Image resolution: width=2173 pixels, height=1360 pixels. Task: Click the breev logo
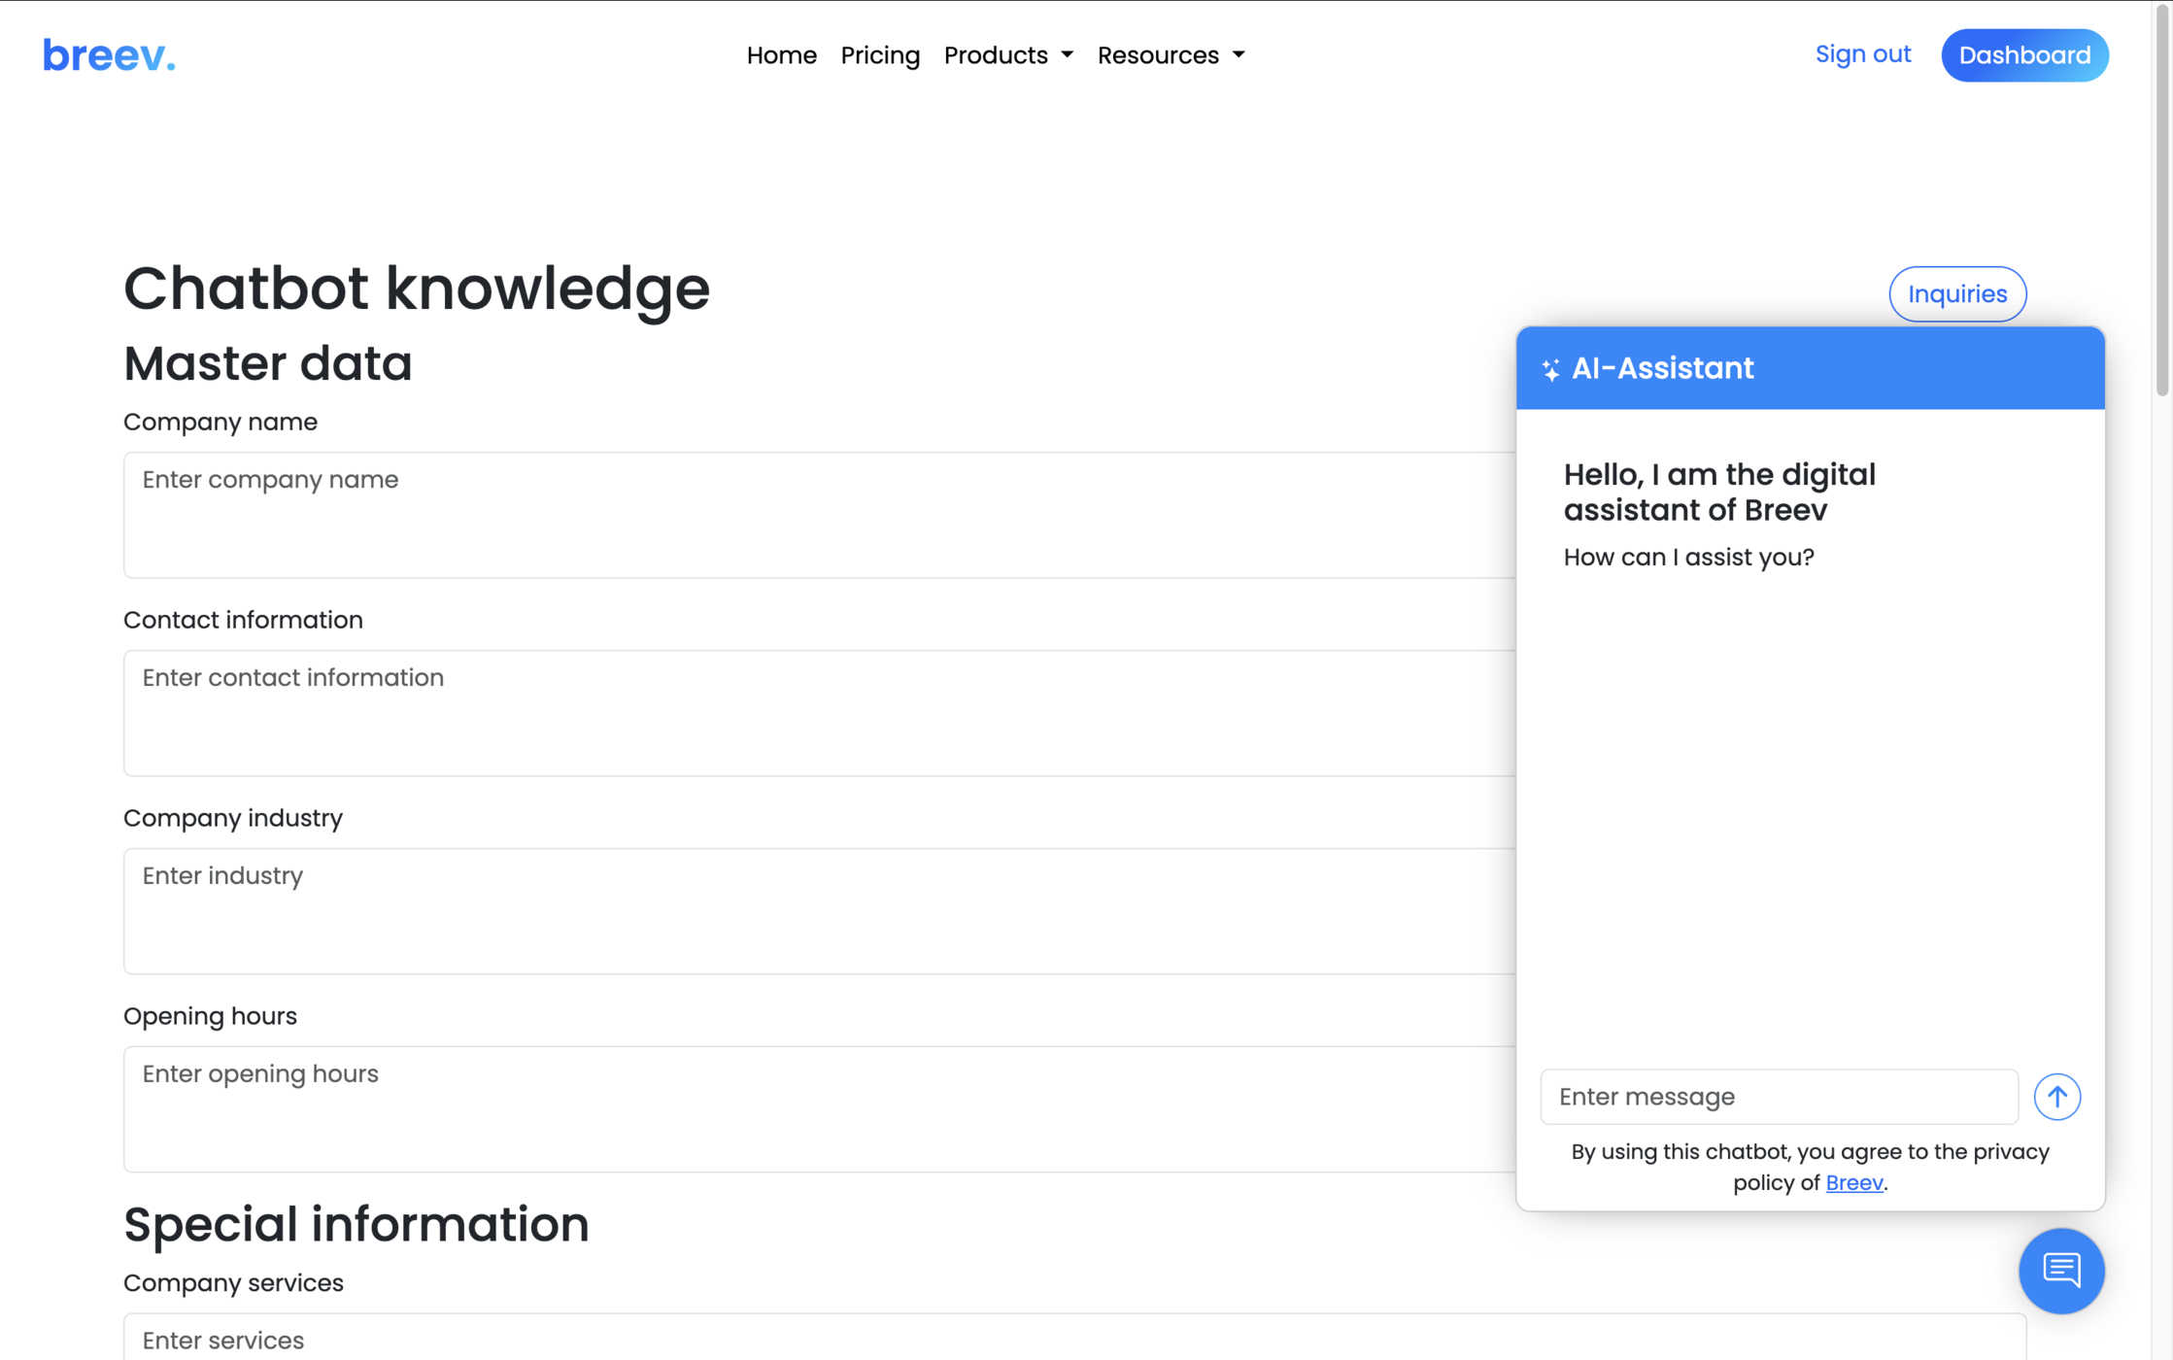[109, 55]
